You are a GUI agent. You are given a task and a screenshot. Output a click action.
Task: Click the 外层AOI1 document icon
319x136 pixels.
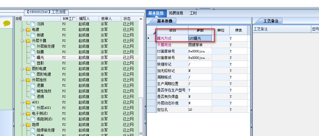(33, 108)
